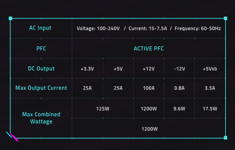Click the 100A current value
This screenshot has height=150, width=235.
[149, 88]
